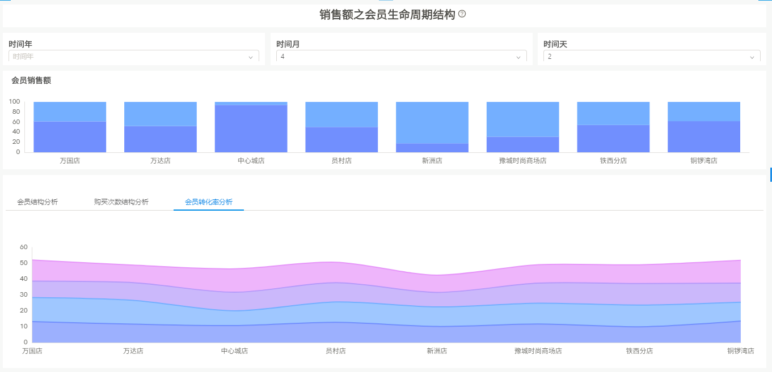772x372 pixels.
Task: Select the dark lower segment of 铜锣湾店 bar
Action: (x=703, y=137)
